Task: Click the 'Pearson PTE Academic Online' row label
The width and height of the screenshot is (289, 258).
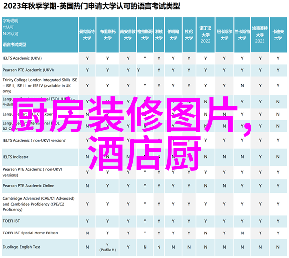Action: (x=28, y=186)
